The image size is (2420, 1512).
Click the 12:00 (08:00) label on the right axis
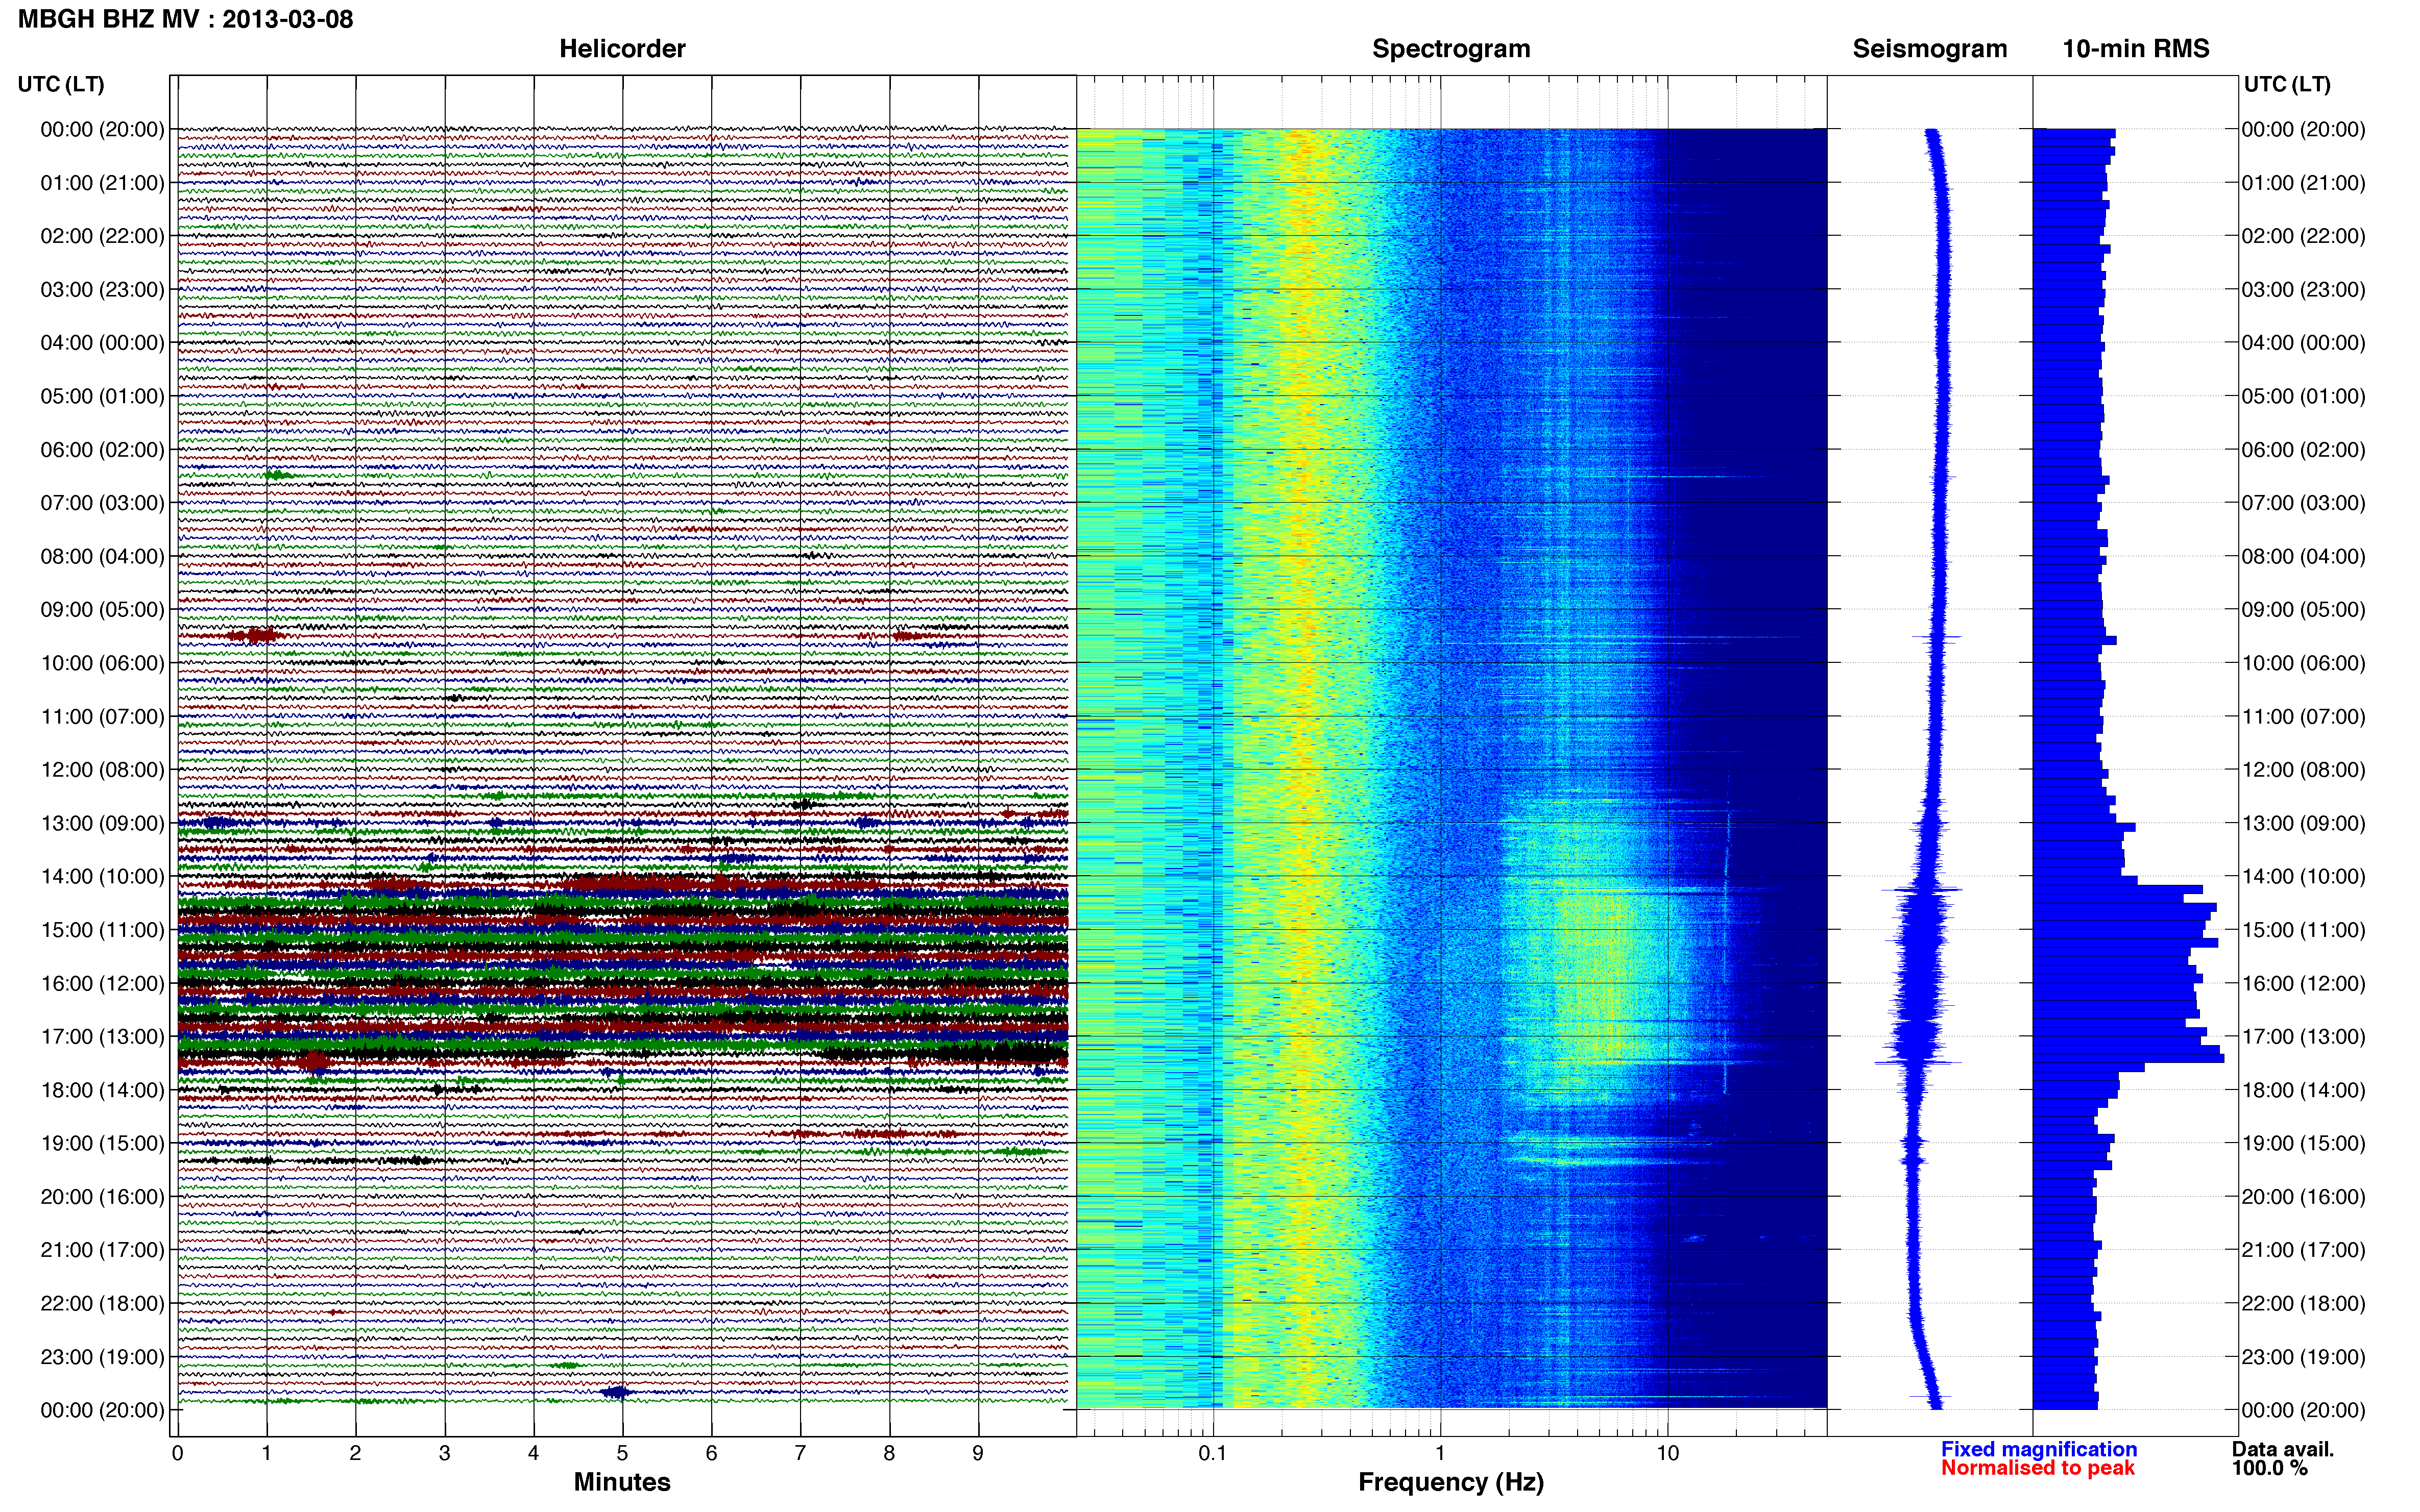tap(2304, 770)
